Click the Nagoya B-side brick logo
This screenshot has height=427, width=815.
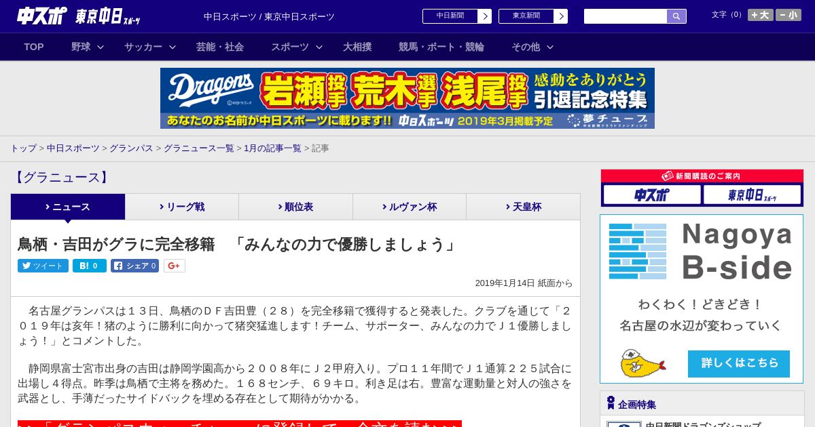pos(638,251)
